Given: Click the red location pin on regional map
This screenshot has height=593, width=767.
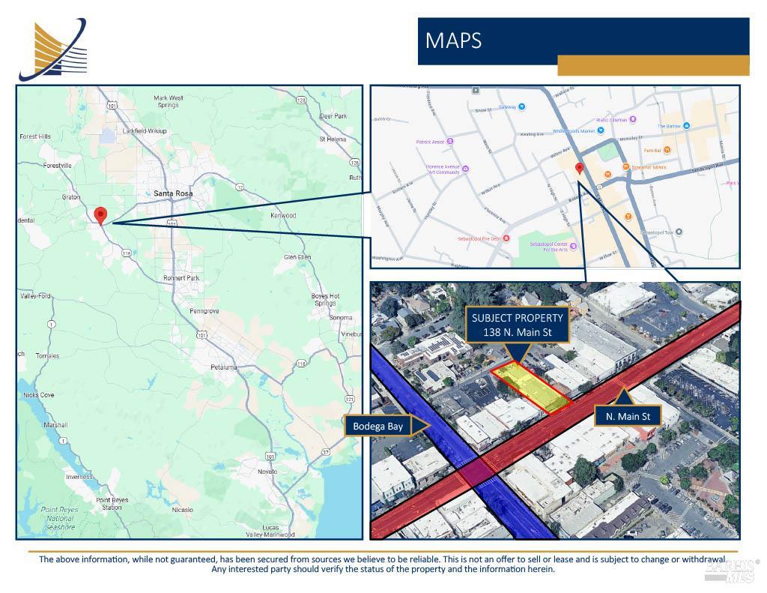Looking at the screenshot, I should coord(100,215).
